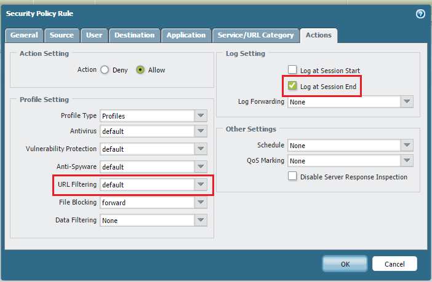Screen dimensions: 432x282
Task: Enable Log at Session Start
Action: 292,71
